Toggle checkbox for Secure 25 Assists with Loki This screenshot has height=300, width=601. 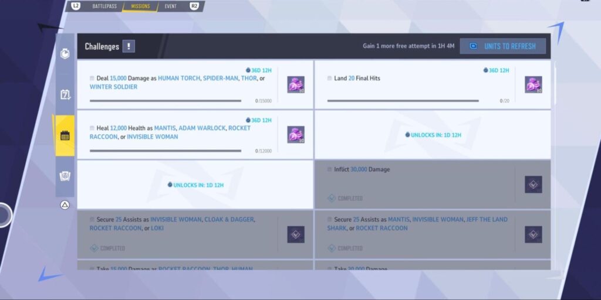pyautogui.click(x=92, y=219)
